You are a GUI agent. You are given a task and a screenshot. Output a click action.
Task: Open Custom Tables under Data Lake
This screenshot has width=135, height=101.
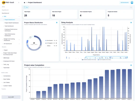pyautogui.click(x=8, y=86)
